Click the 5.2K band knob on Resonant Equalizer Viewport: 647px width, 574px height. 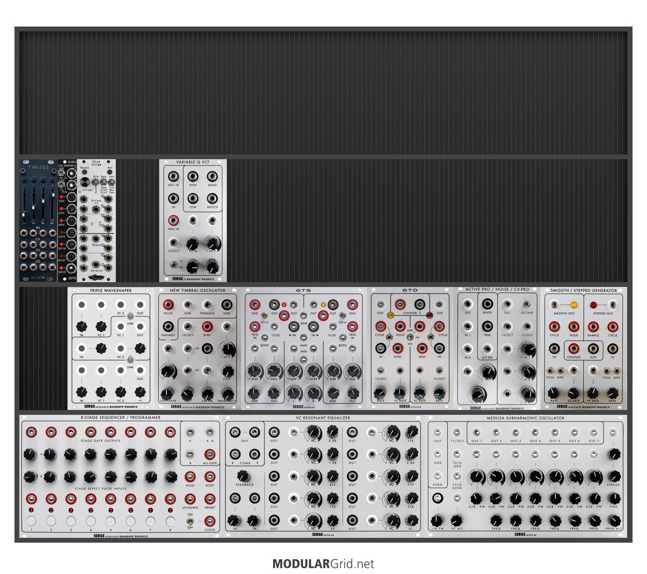332,432
